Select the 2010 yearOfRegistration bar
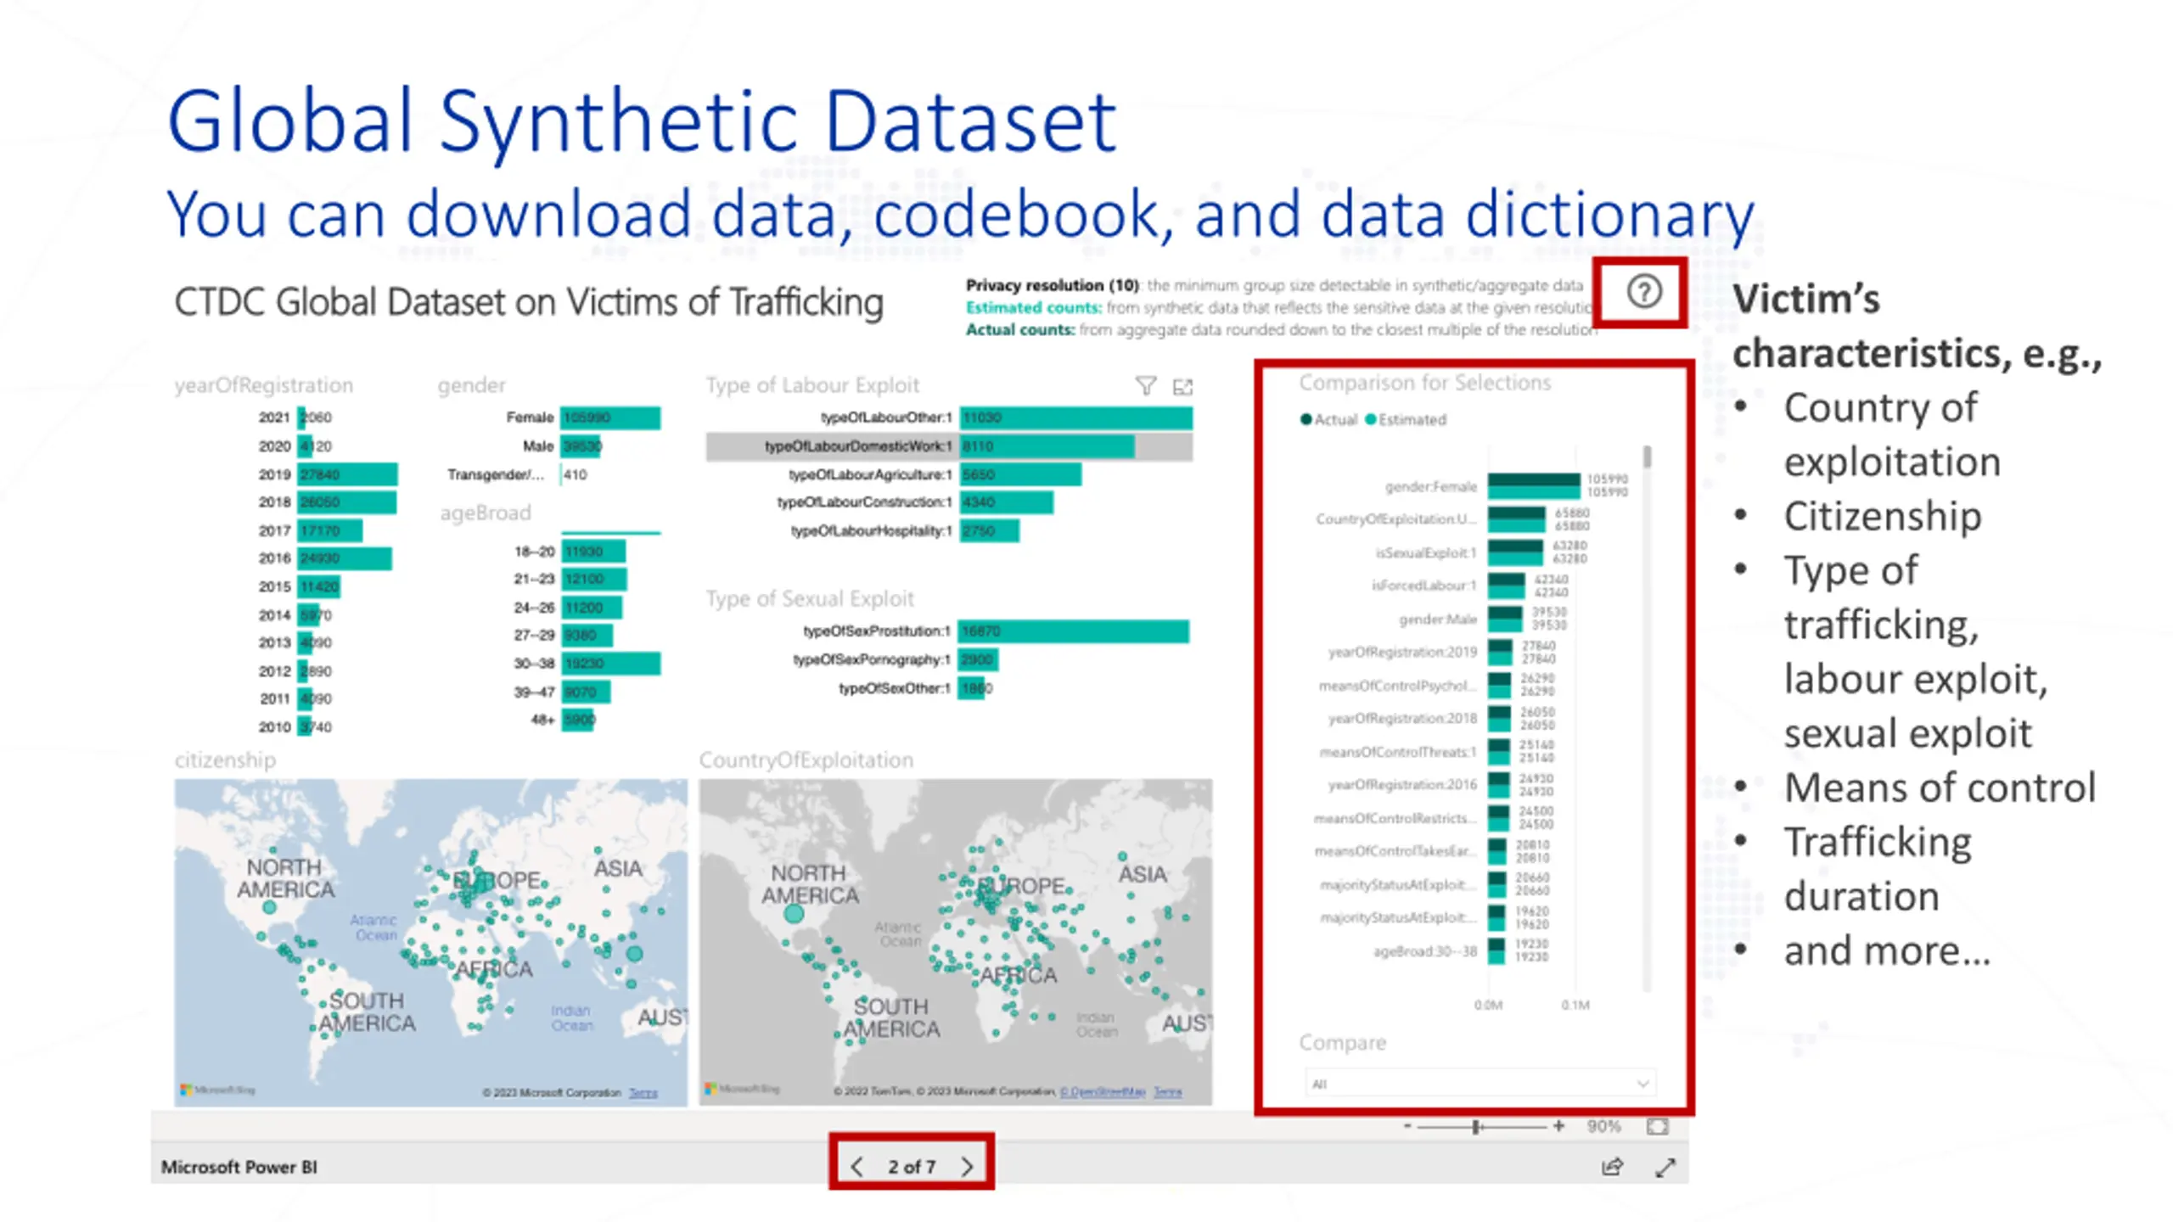2173x1222 pixels. click(x=305, y=727)
